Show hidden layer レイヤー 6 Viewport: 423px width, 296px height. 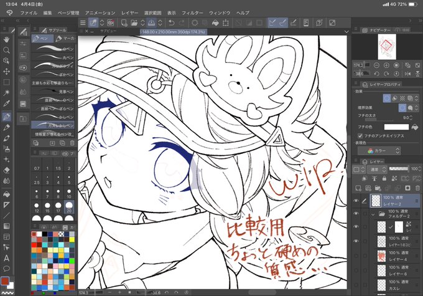click(356, 270)
